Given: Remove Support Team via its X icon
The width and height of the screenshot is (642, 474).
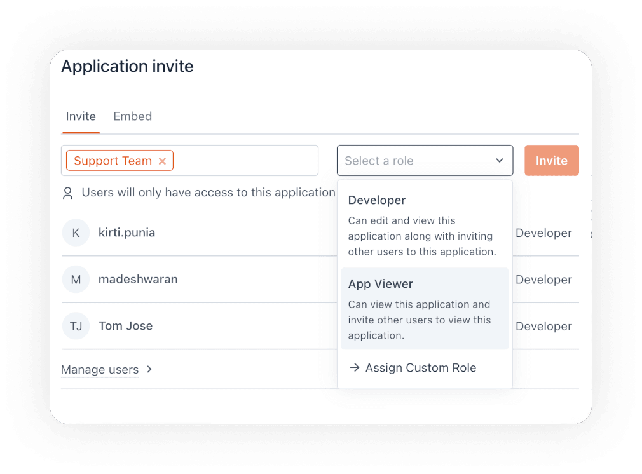Looking at the screenshot, I should click(163, 161).
